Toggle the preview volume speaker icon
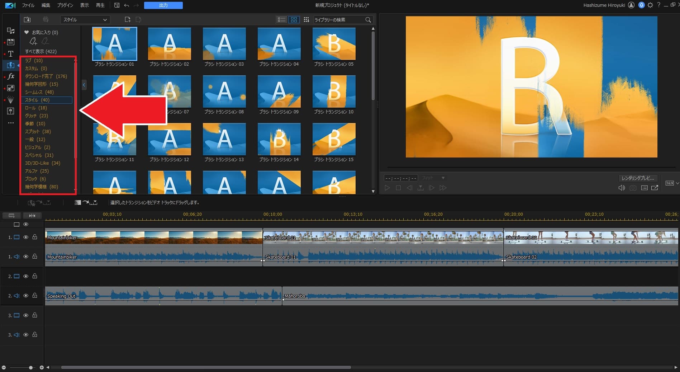The height and width of the screenshot is (372, 680). 622,188
